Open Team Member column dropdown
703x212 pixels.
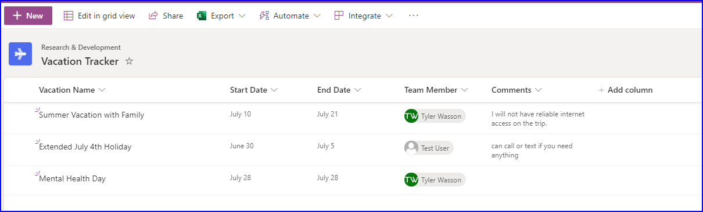[x=465, y=90]
